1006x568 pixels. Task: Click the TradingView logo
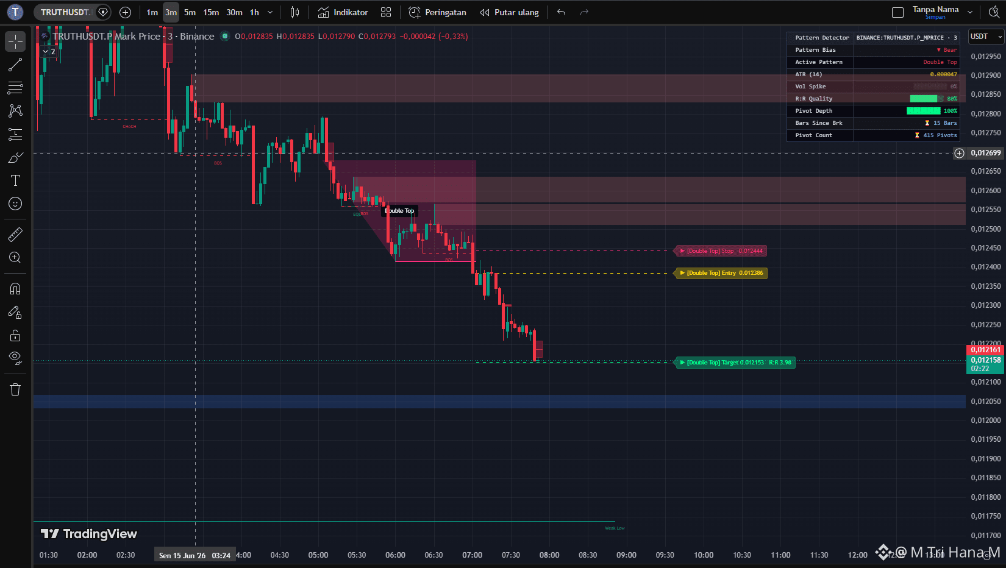coord(89,534)
